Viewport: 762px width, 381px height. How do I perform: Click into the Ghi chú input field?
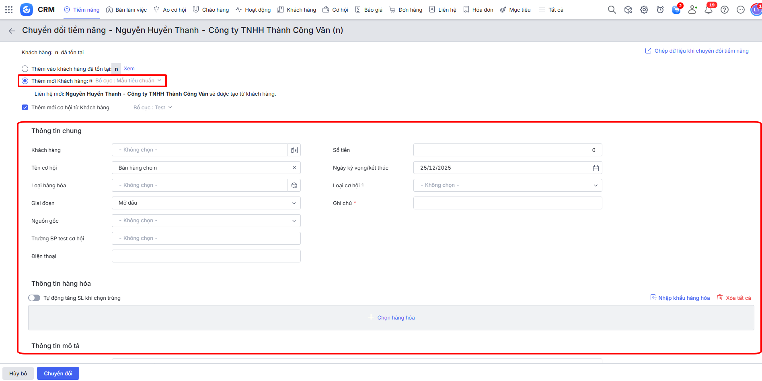(507, 203)
